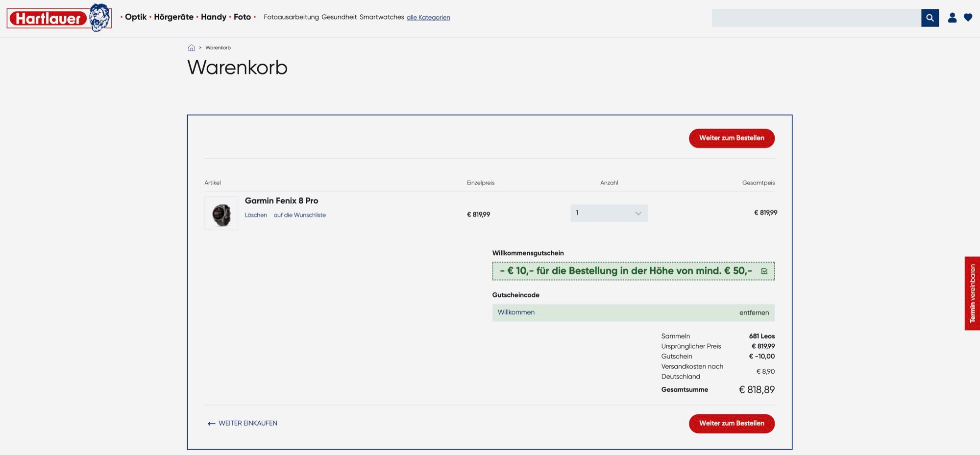This screenshot has width=980, height=455.
Task: Open the Termin vereinbaren side tab
Action: (972, 293)
